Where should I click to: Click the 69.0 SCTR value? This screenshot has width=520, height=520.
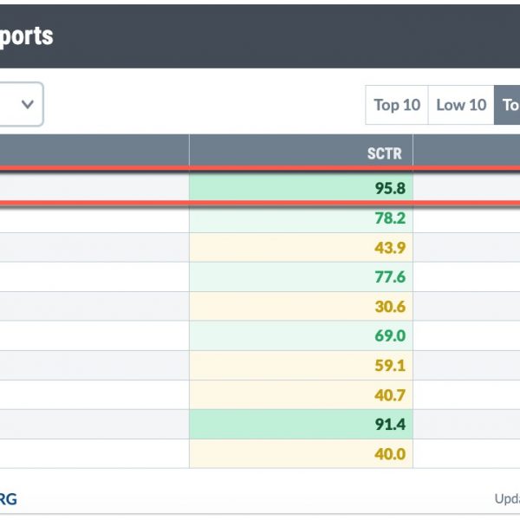[x=390, y=335]
